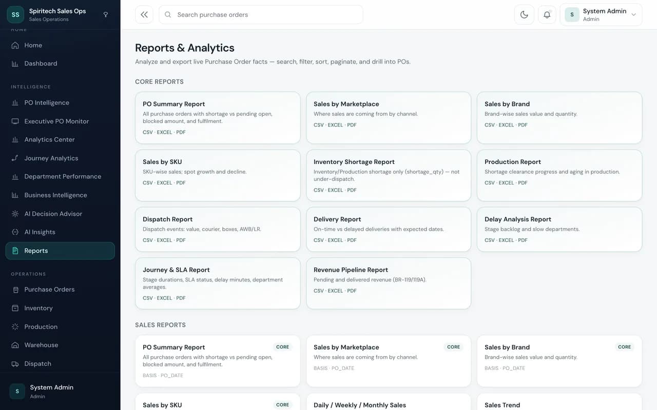Click the pin icon beside Spiritech Sales Ops
This screenshot has width=657, height=410.
point(106,15)
